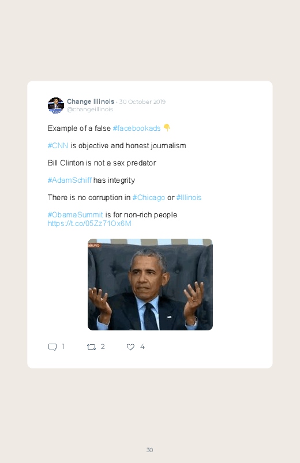Open the #facebookads hashtag
Viewport: 300px width, 463px height.
click(x=137, y=128)
